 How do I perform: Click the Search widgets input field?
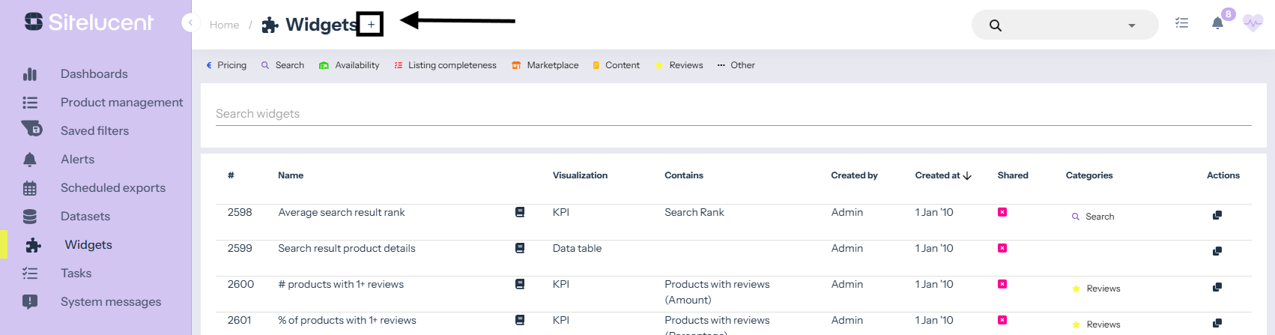[733, 114]
